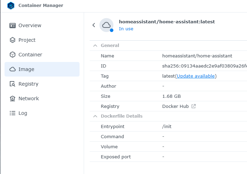Click the Update available link
247x174 pixels.
click(196, 76)
